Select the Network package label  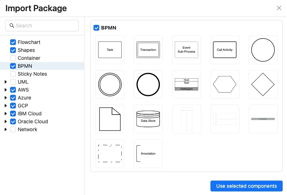point(27,129)
